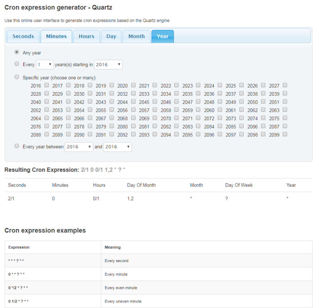319x308 pixels.
Task: Select the Hours tab
Action: point(86,36)
